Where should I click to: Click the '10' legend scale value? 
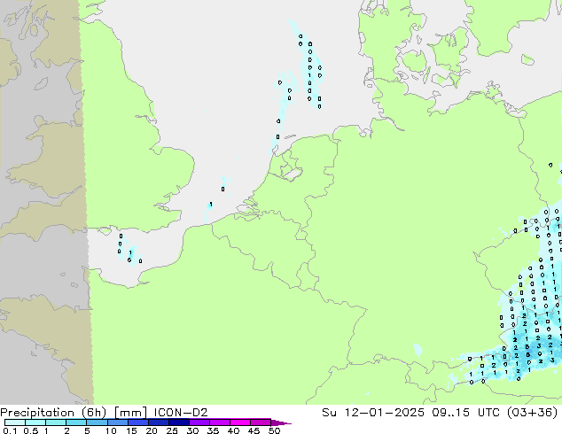(x=111, y=430)
